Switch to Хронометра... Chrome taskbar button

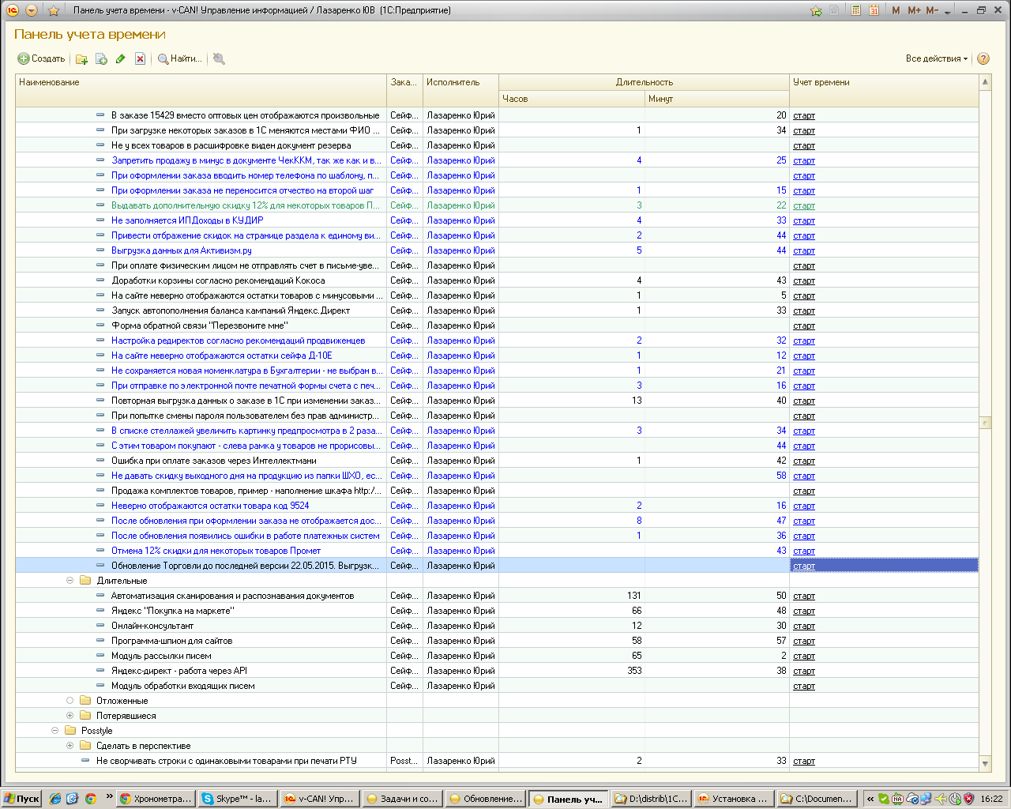point(155,799)
